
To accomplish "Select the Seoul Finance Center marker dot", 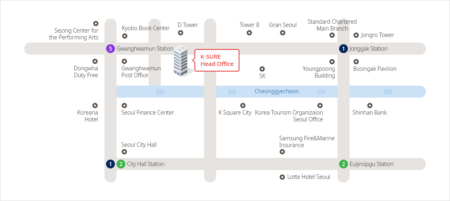I will click(x=124, y=105).
